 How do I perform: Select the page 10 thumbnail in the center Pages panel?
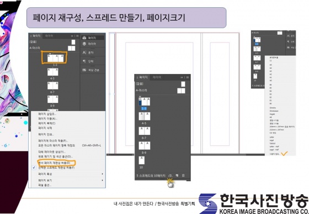(x=141, y=160)
